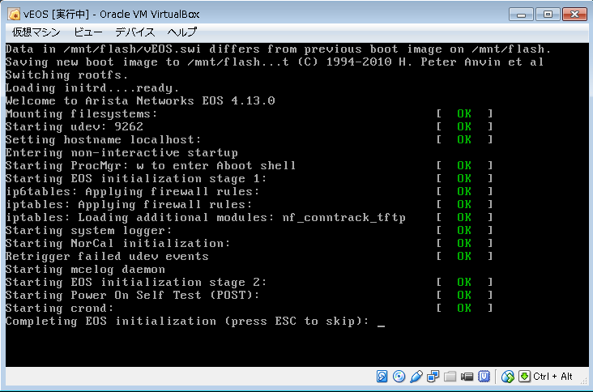
Task: Open the ヘルプ menu
Action: coord(181,32)
